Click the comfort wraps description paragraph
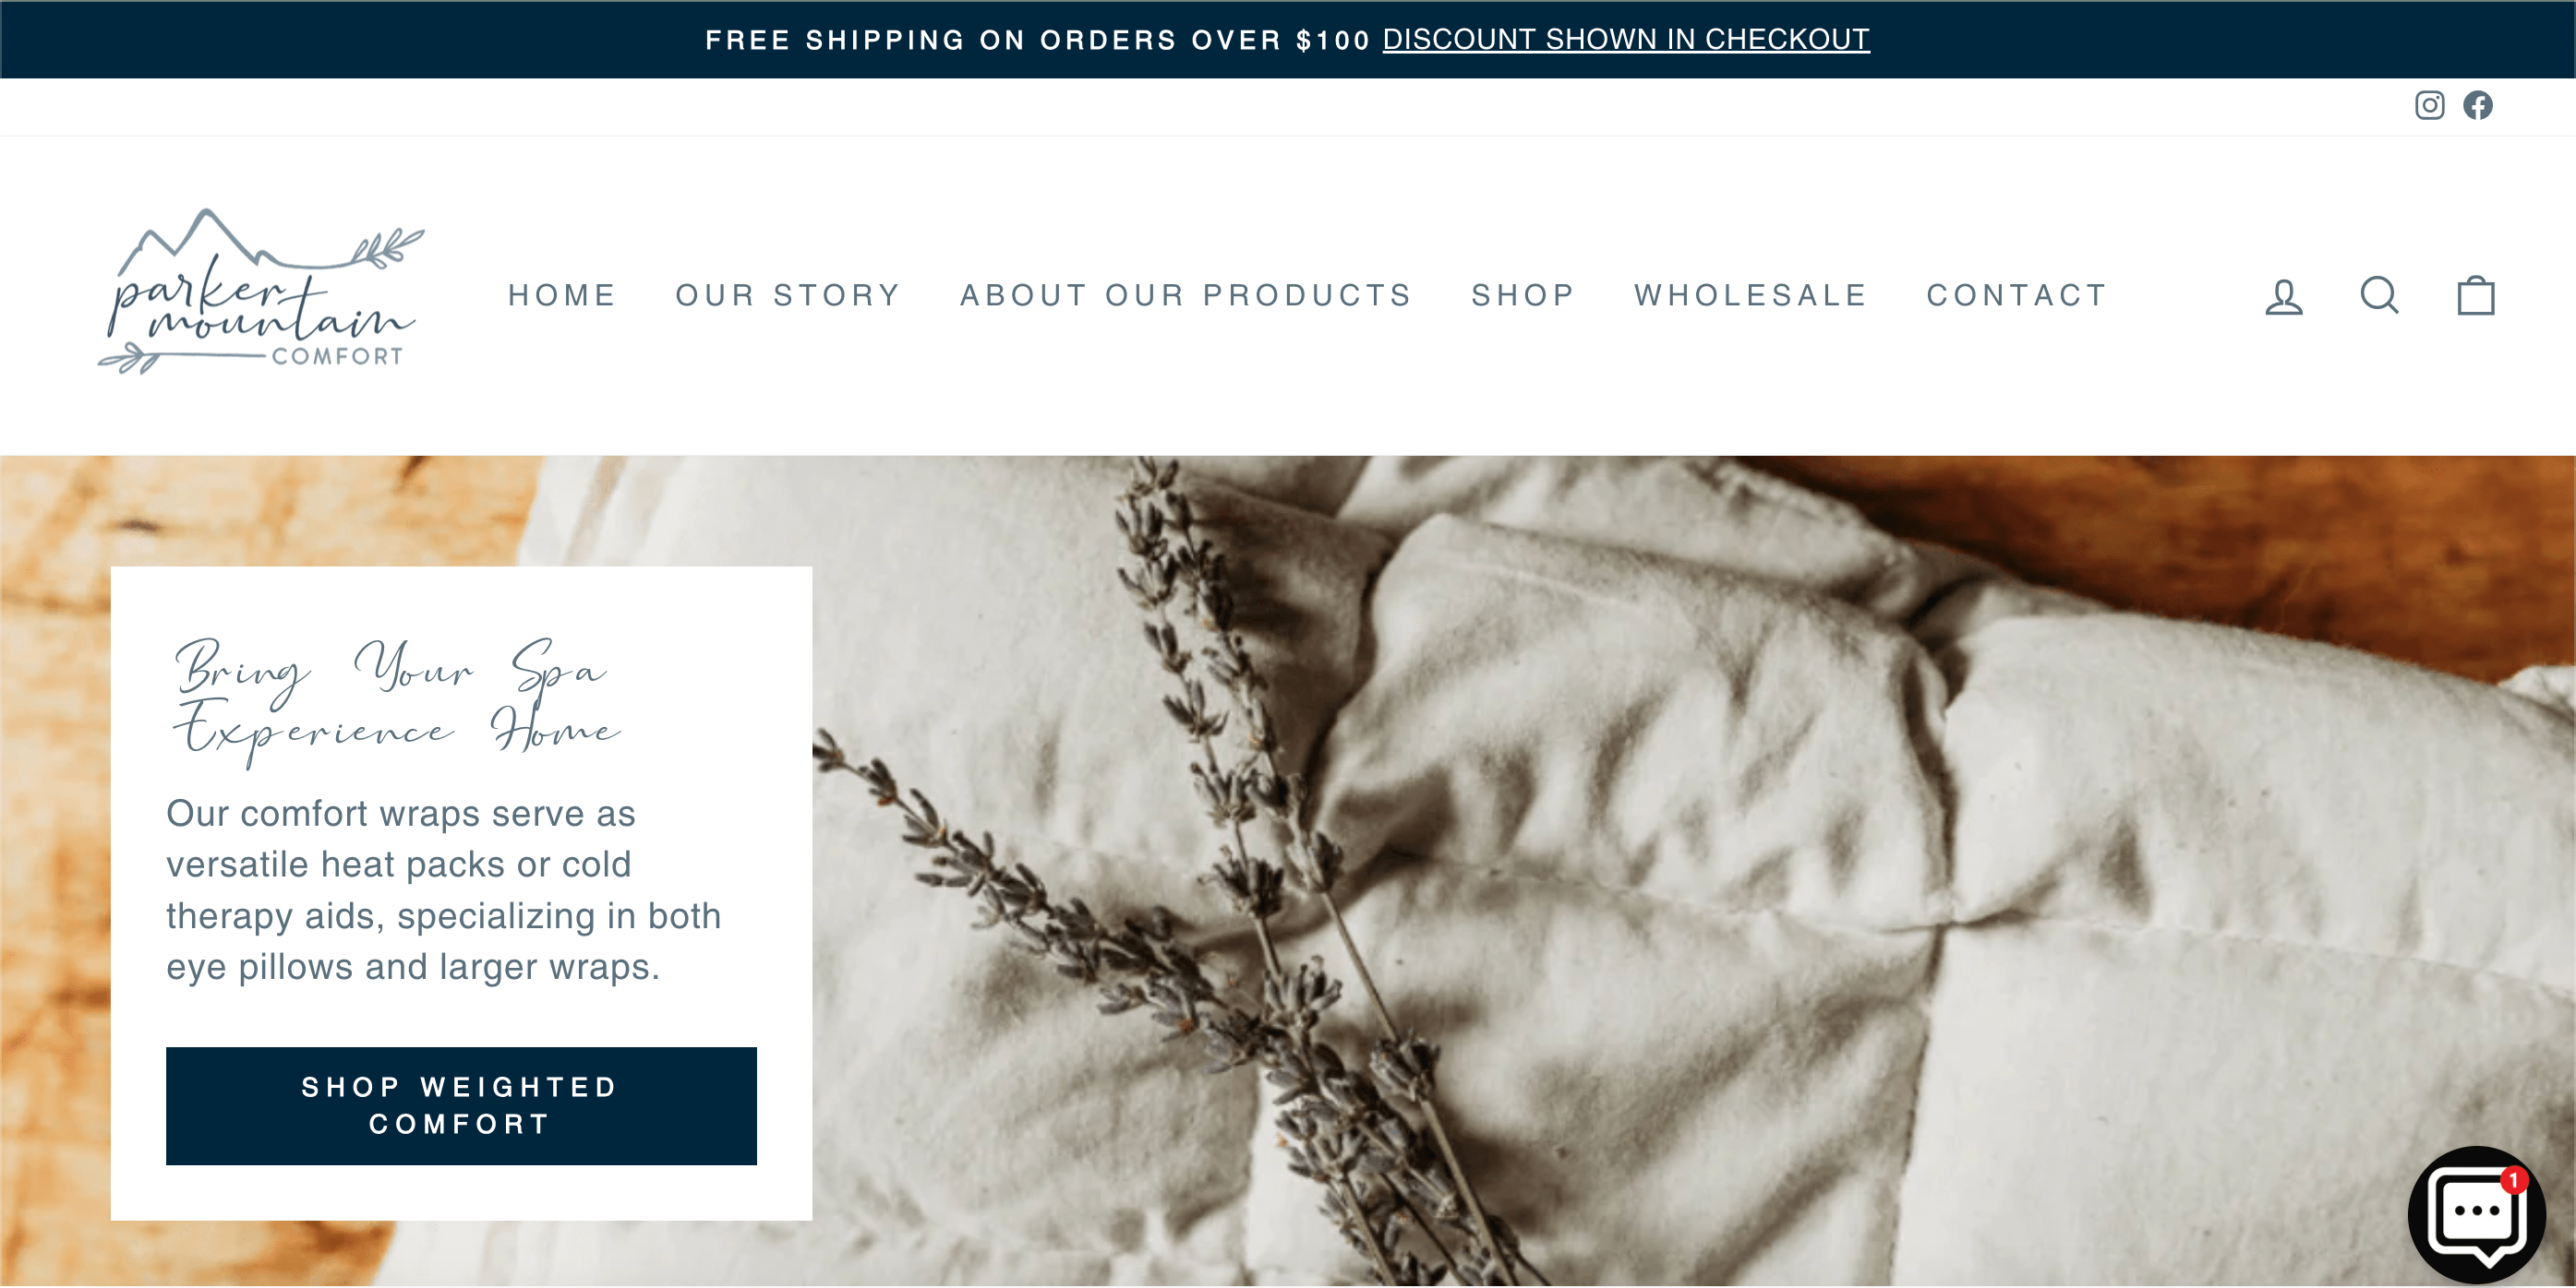Viewport: 2576px width, 1288px height. tap(443, 890)
